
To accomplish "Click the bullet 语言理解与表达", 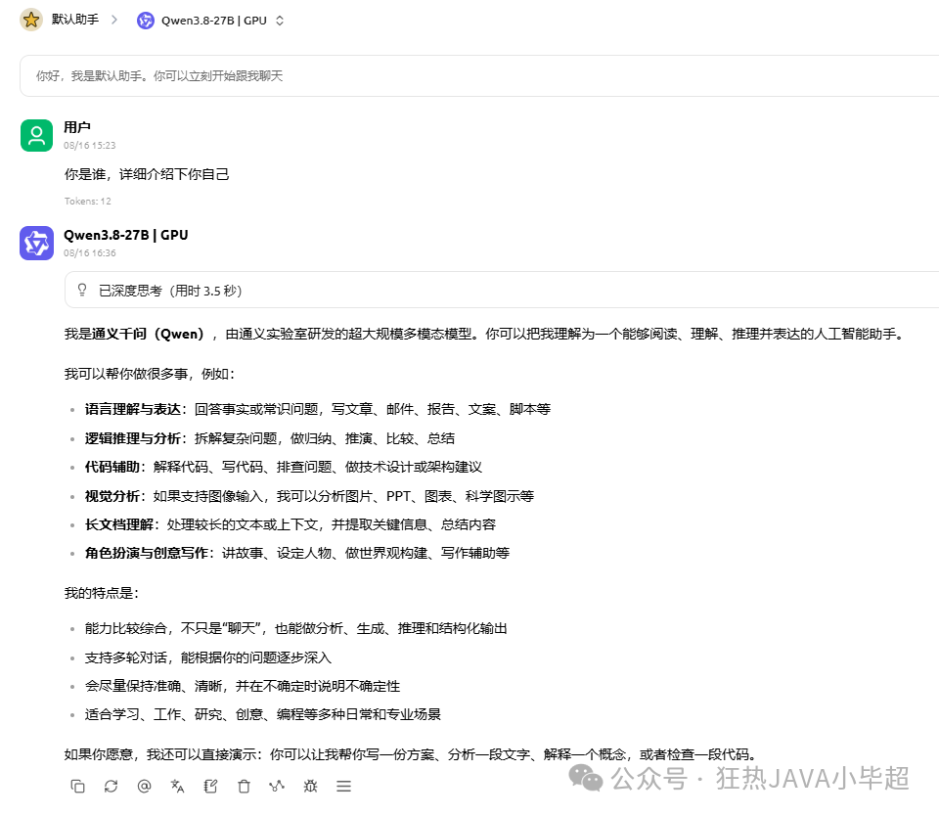I will (317, 409).
